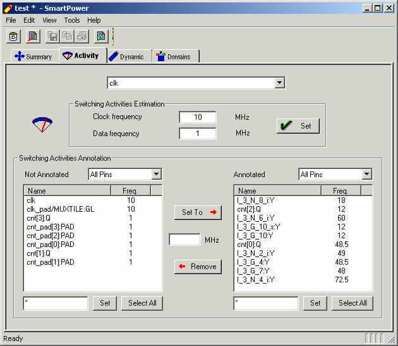Click Name column header in Not Annotated list
Screen dimensions: 398x346
(x=67, y=191)
